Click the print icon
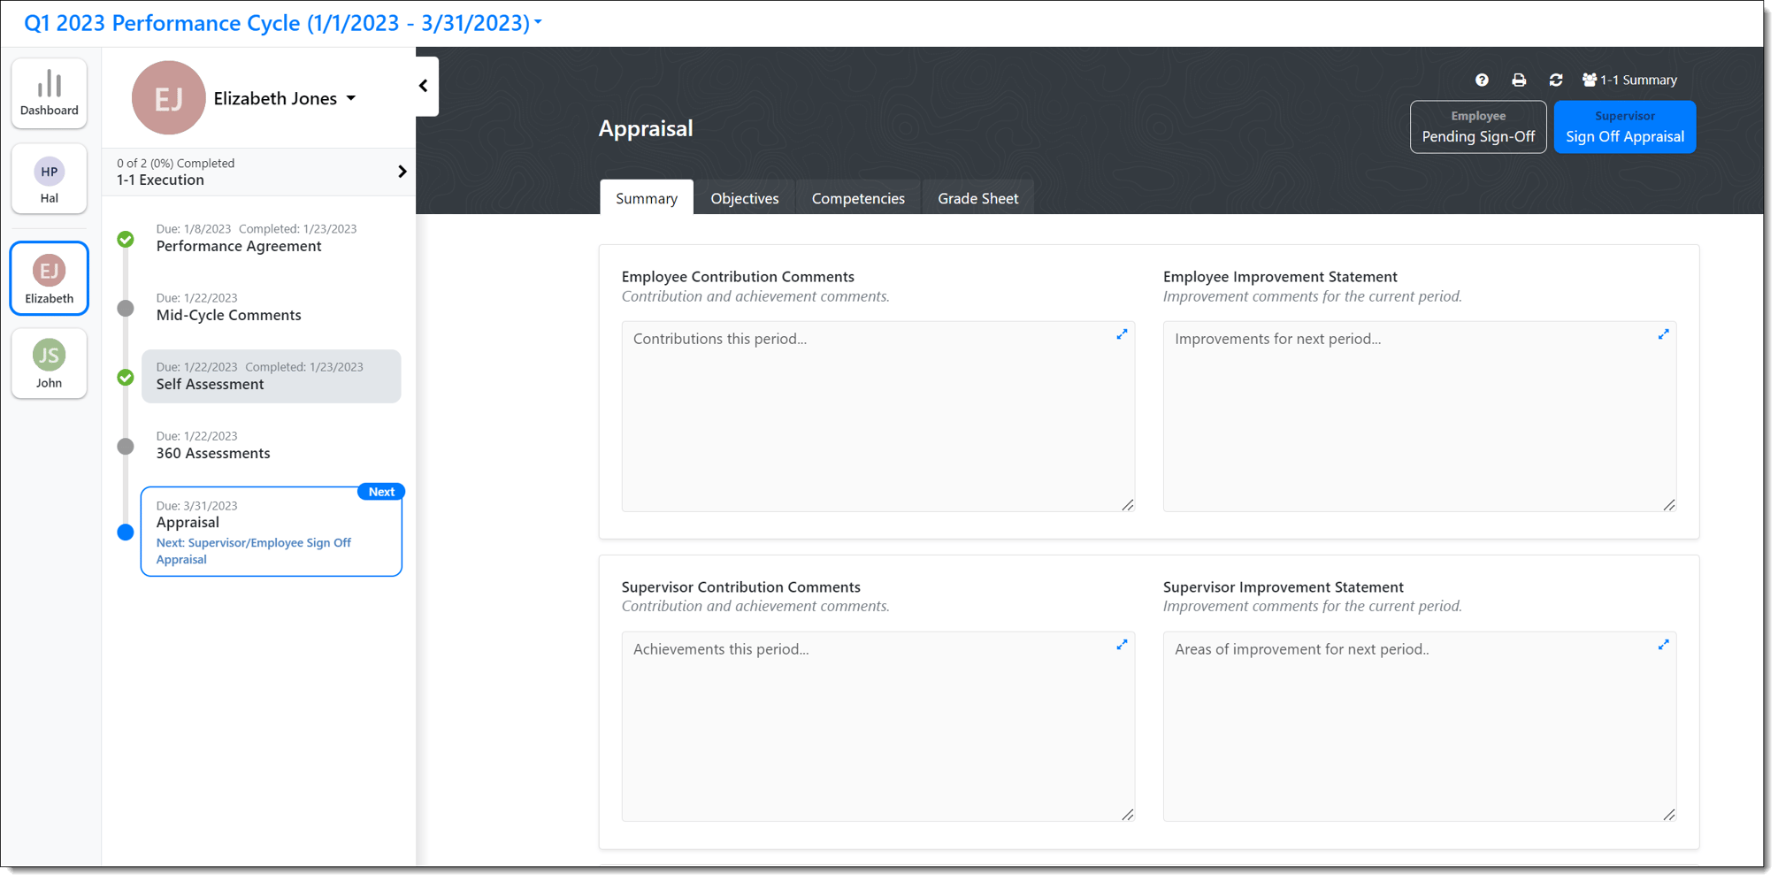Image resolution: width=1778 pixels, height=881 pixels. pyautogui.click(x=1519, y=80)
